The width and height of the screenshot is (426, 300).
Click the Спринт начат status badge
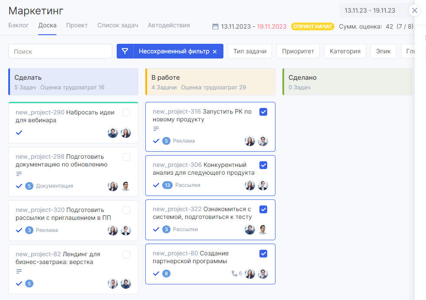[x=312, y=26]
